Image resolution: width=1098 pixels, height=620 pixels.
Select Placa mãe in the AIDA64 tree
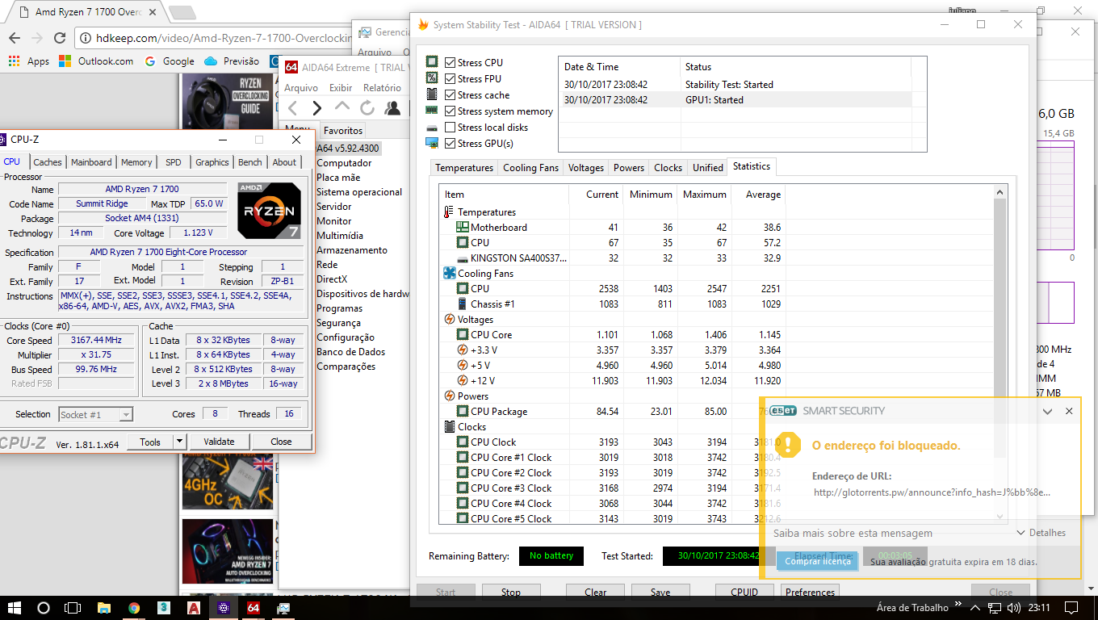pos(338,178)
